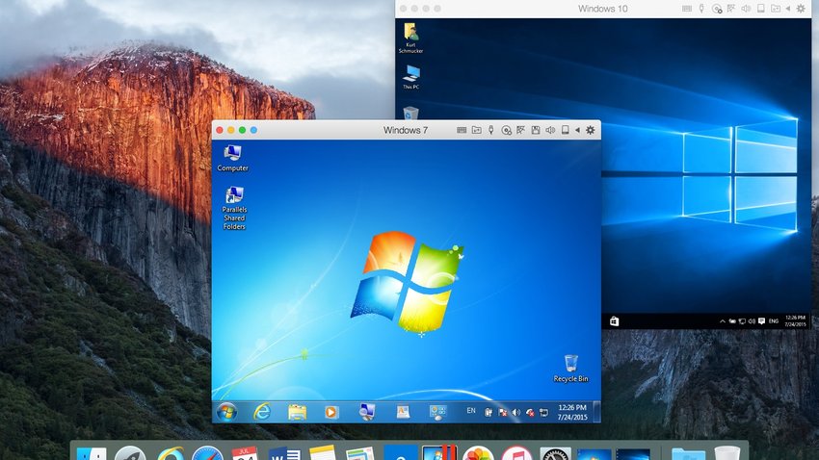Click the device eject icon in Windows 7 tray

(x=543, y=413)
